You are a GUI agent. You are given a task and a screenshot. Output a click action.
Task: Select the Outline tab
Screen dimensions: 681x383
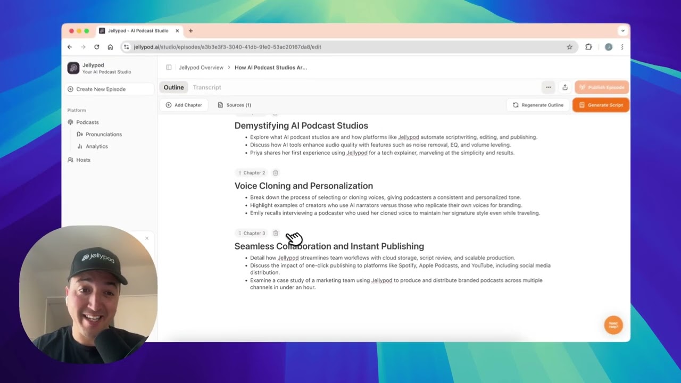173,87
